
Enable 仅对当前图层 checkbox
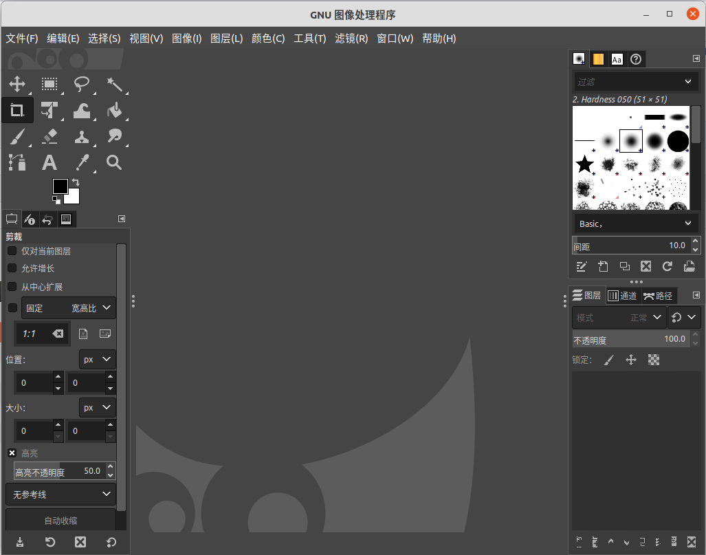[x=12, y=250]
